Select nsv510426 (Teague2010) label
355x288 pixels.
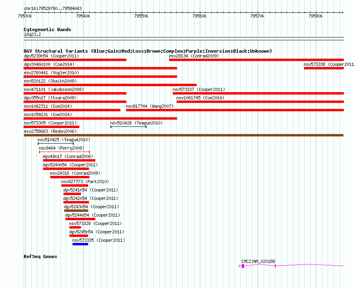pos(136,123)
